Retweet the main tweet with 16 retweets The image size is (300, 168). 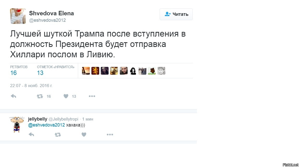click(x=40, y=96)
